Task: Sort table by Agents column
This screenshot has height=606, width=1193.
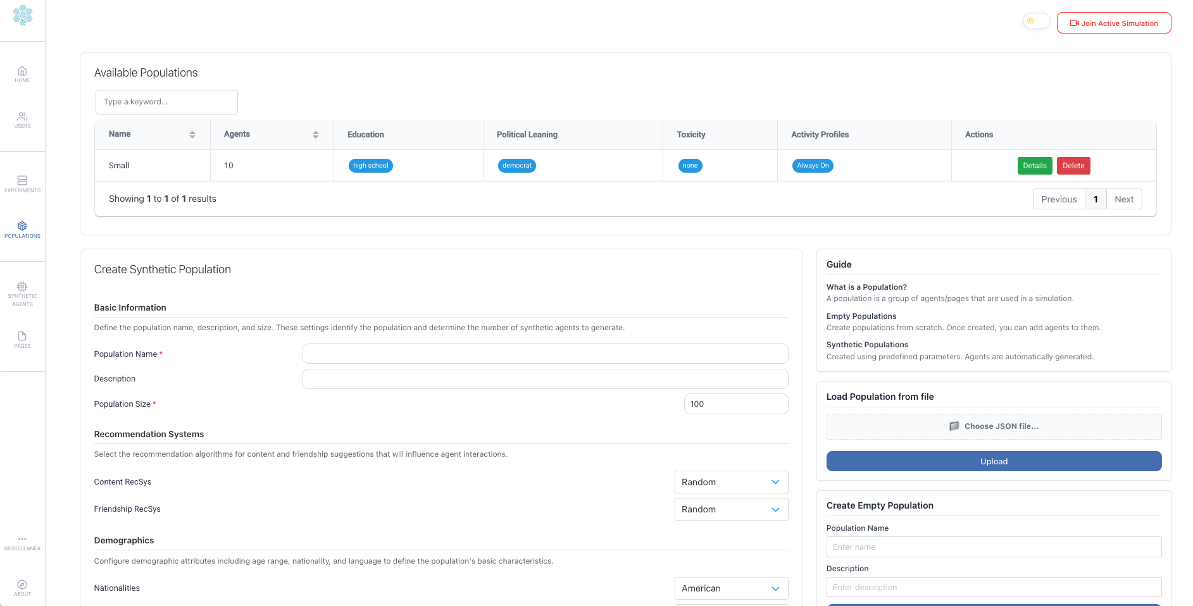Action: (315, 135)
